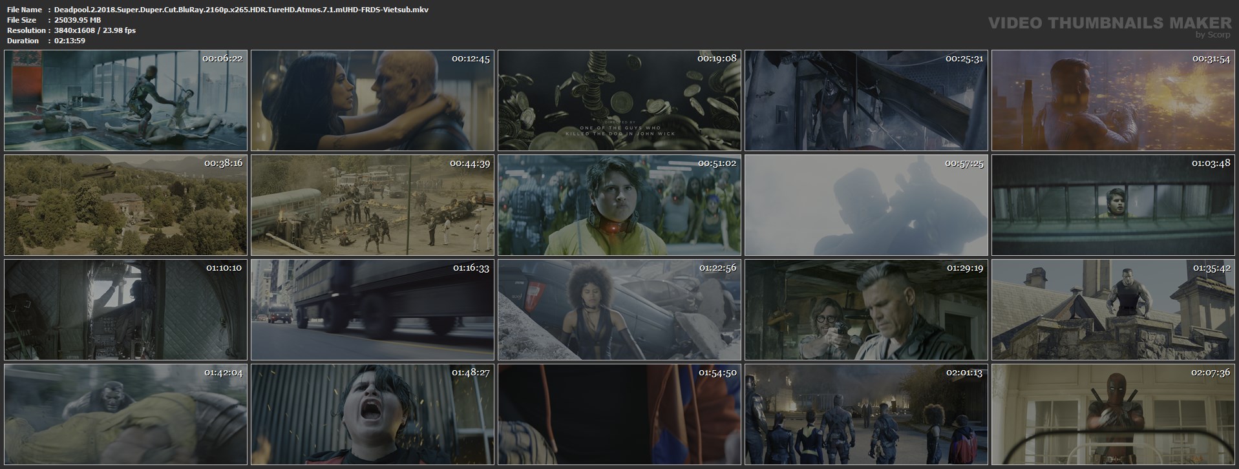Viewport: 1239px width, 469px height.
Task: Select the thumbnail at 00:19:08
Action: 619,101
